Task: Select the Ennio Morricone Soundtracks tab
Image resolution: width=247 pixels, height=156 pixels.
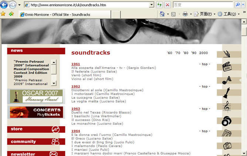Action: coord(65,14)
